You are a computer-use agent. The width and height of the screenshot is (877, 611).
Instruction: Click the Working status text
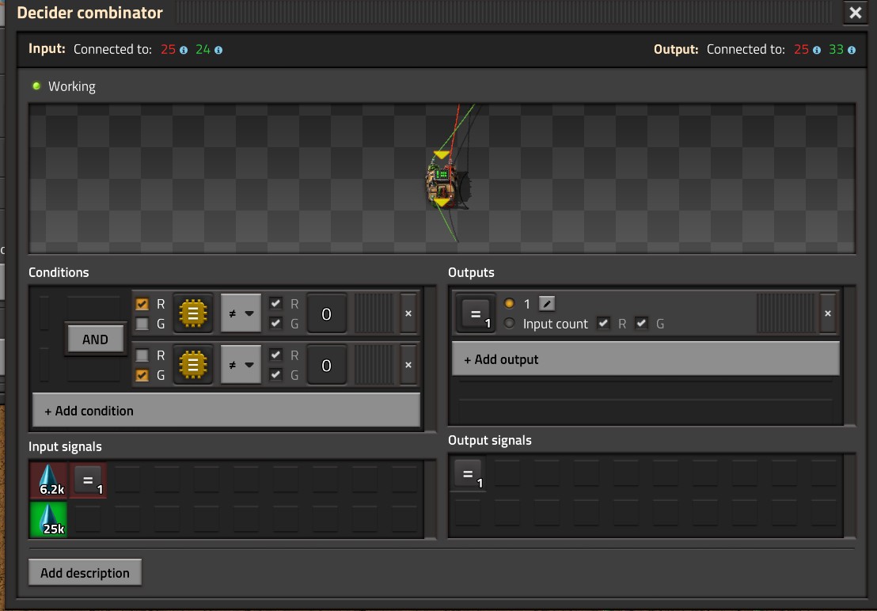tap(71, 86)
